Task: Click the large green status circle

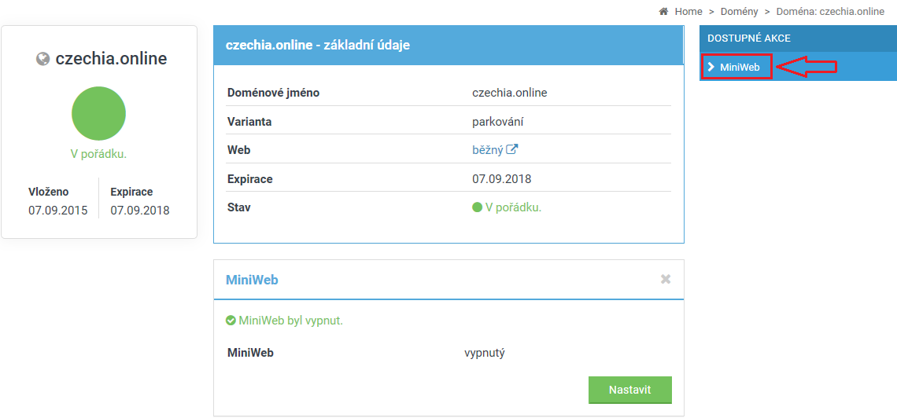Action: (x=98, y=114)
